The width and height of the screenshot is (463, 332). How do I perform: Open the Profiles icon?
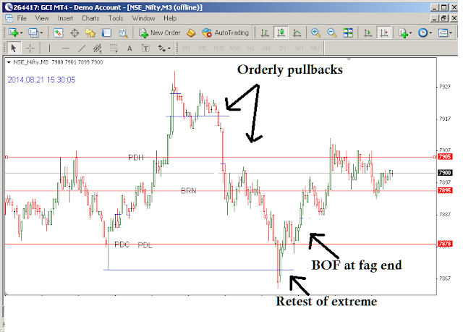click(33, 33)
